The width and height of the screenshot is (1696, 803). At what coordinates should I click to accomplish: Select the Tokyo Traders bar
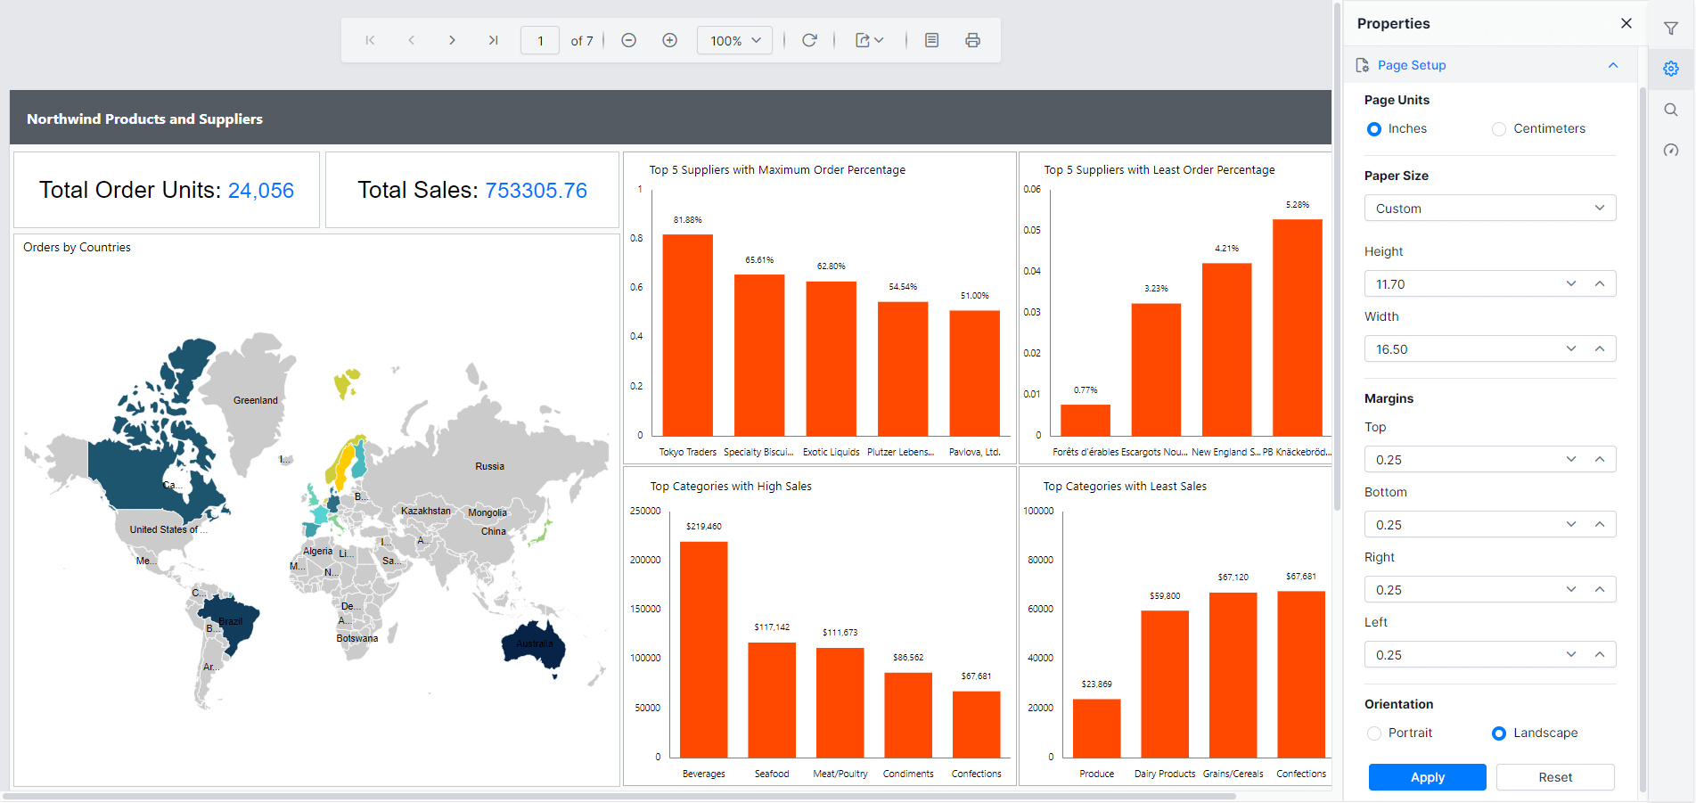(687, 335)
